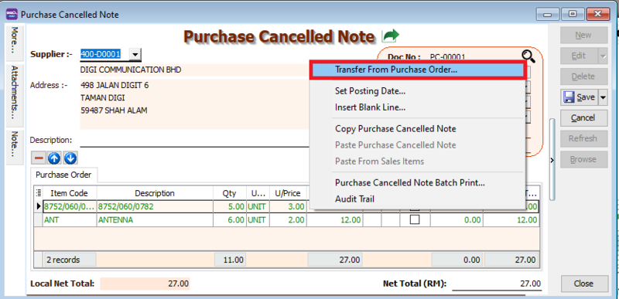This screenshot has width=619, height=299.
Task: Click the Save button
Action: [580, 97]
